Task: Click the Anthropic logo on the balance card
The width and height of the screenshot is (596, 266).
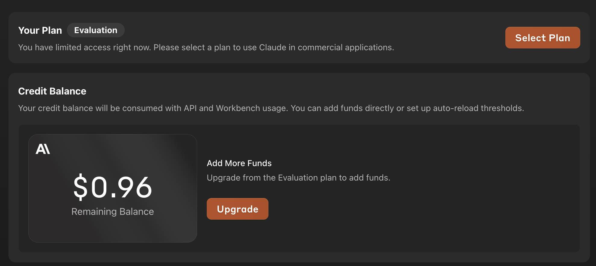Action: point(43,149)
